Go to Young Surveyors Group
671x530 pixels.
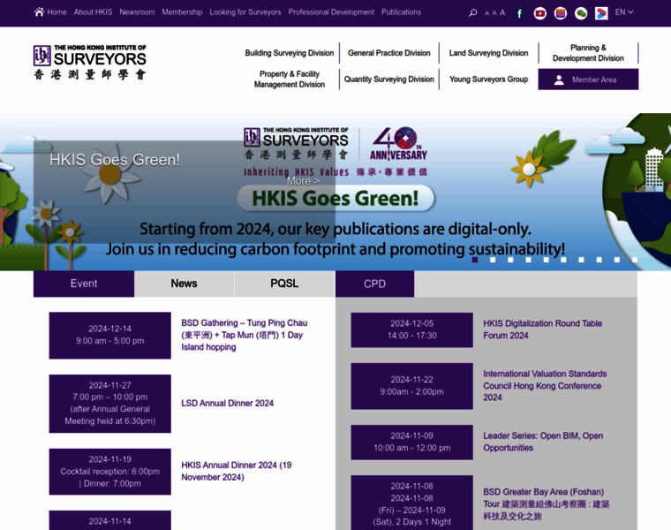tap(488, 79)
